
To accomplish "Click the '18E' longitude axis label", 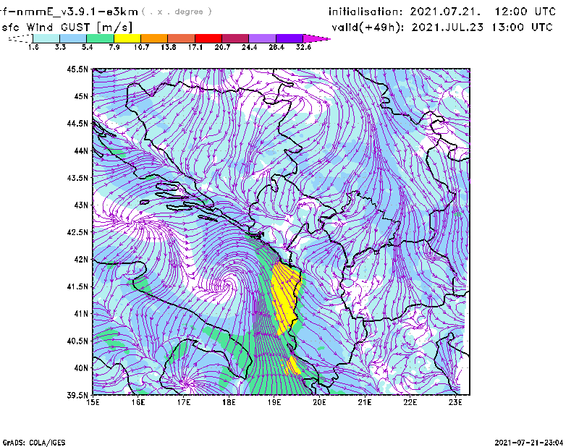I will pyautogui.click(x=229, y=402).
